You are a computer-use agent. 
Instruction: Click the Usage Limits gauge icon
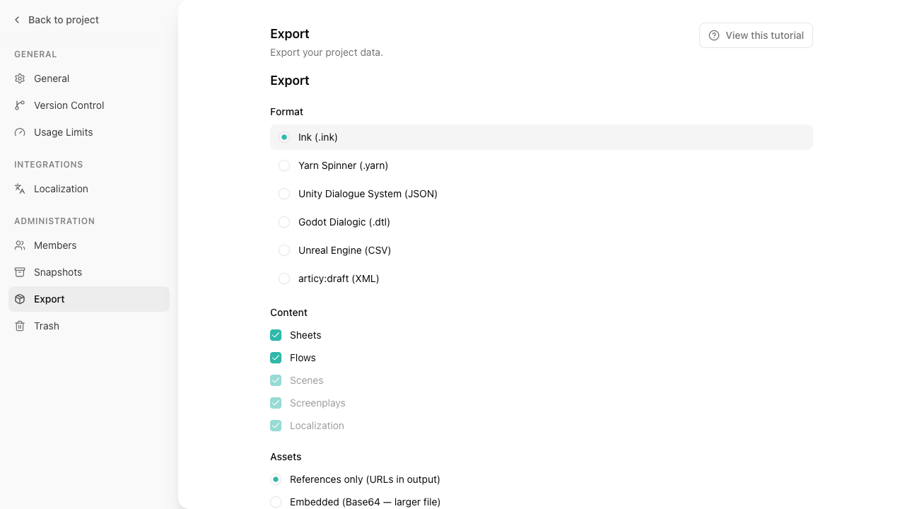pos(20,132)
